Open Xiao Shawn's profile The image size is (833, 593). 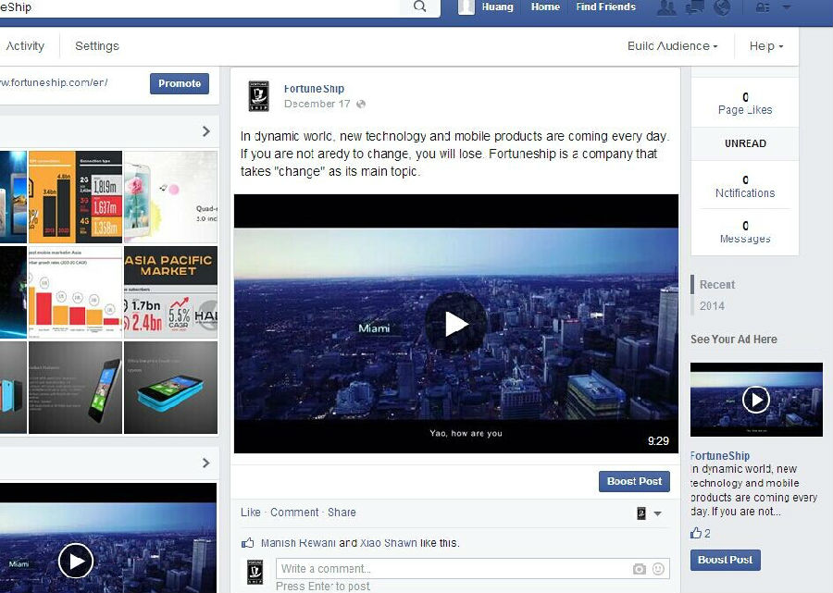[x=389, y=543]
